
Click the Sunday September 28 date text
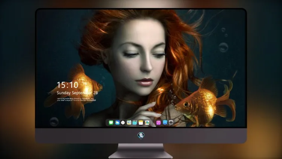pyautogui.click(x=77, y=93)
